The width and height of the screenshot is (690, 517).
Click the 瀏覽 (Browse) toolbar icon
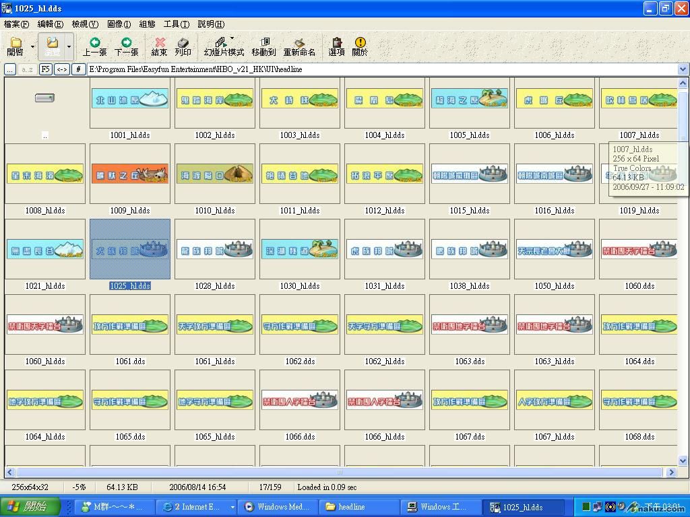click(x=52, y=42)
